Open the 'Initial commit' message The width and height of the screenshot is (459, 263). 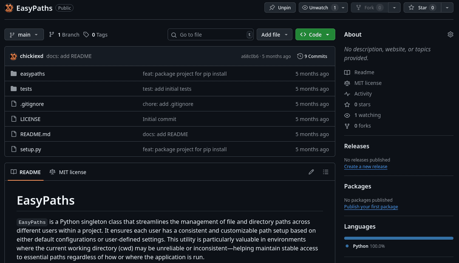pyautogui.click(x=159, y=119)
